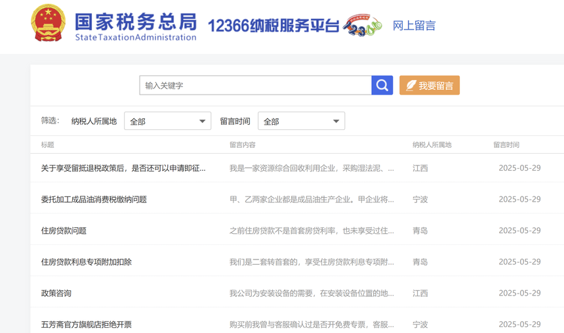The height and width of the screenshot is (333, 564).
Task: Open the 纳税人所属地 dropdown
Action: point(168,121)
